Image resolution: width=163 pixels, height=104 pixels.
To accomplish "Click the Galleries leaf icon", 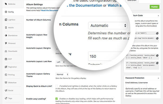I will (x=6, y=4).
